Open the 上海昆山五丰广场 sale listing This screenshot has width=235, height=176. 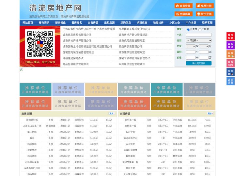[x=32, y=126]
